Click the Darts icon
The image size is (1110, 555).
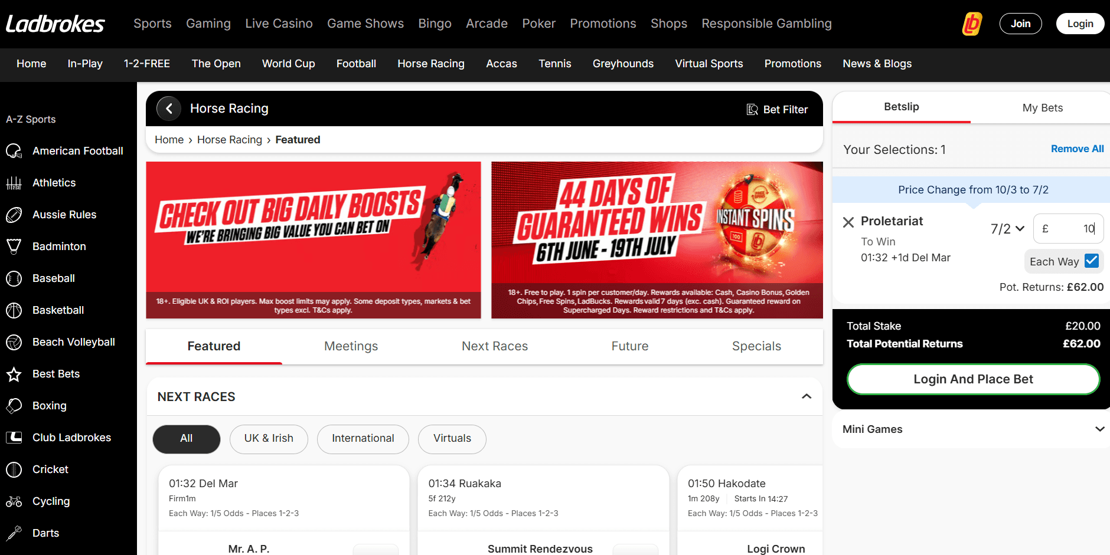point(14,533)
